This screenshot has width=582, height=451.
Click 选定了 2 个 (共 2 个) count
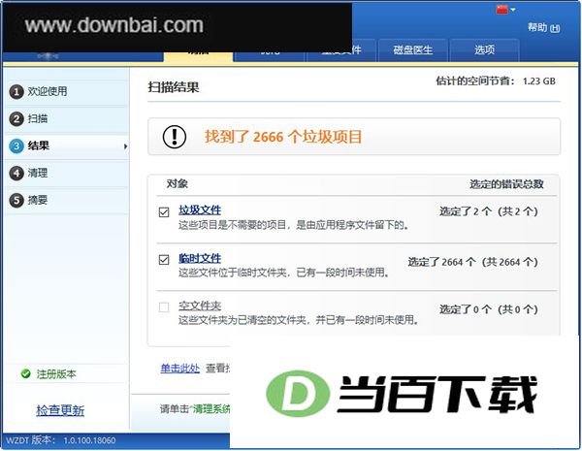489,211
